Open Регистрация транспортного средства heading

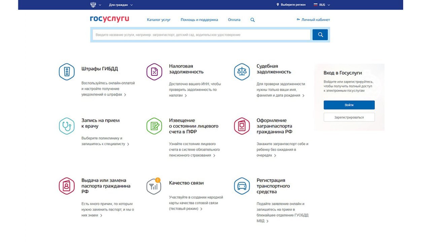coord(273,186)
